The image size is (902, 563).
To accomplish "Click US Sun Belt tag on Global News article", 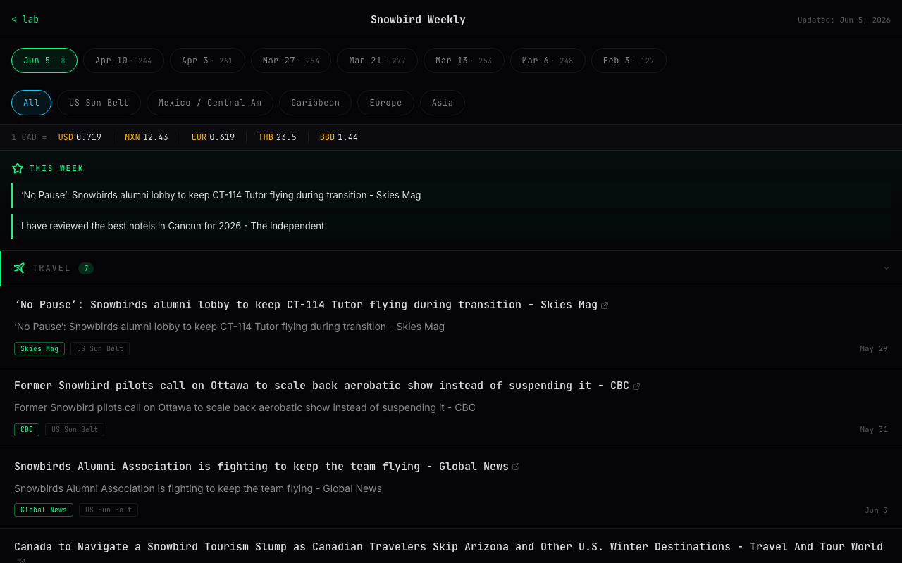I will [x=109, y=510].
